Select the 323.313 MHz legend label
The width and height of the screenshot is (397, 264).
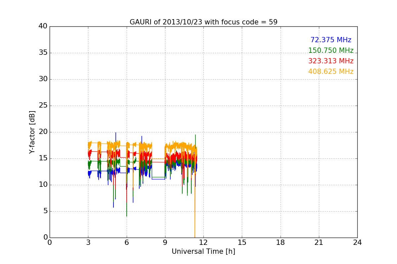[331, 61]
